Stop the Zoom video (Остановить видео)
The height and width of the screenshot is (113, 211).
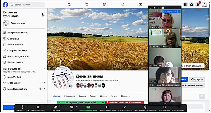(39, 108)
